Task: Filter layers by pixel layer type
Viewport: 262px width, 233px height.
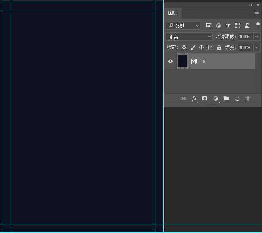Action: click(x=209, y=26)
